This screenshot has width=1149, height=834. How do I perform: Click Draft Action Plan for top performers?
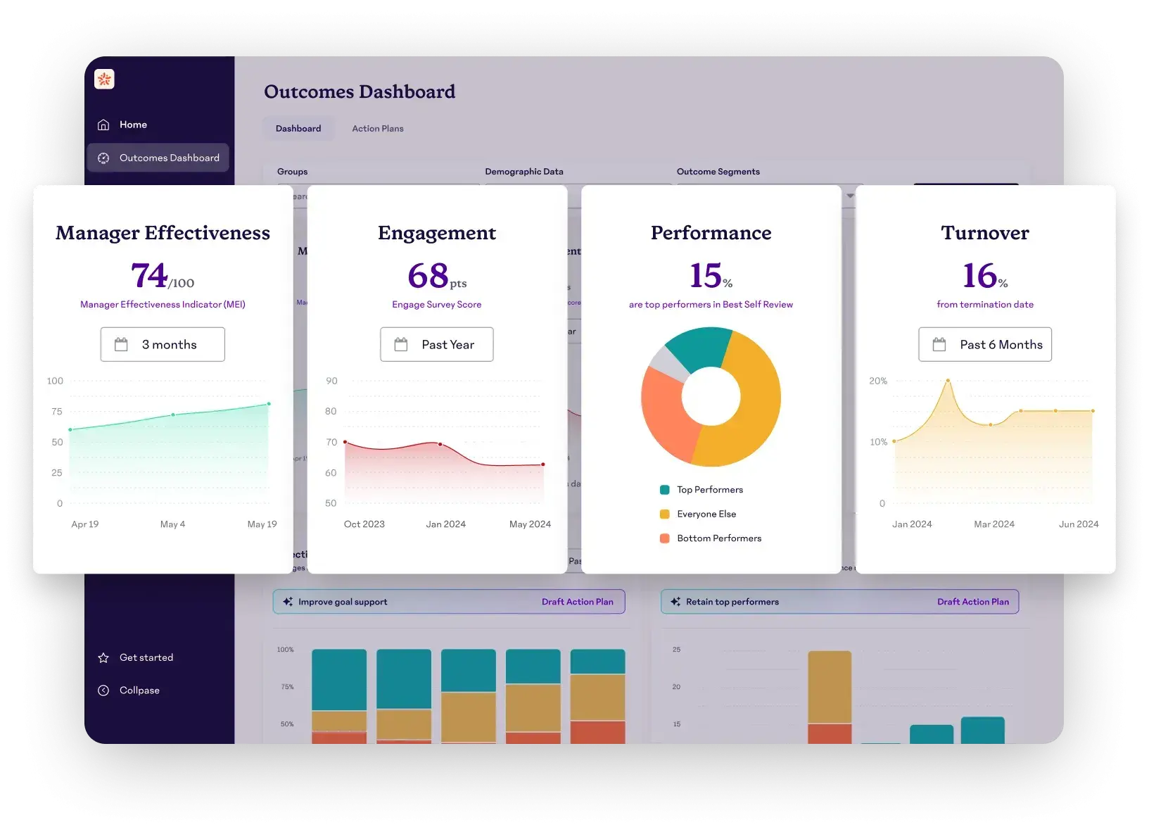(973, 602)
